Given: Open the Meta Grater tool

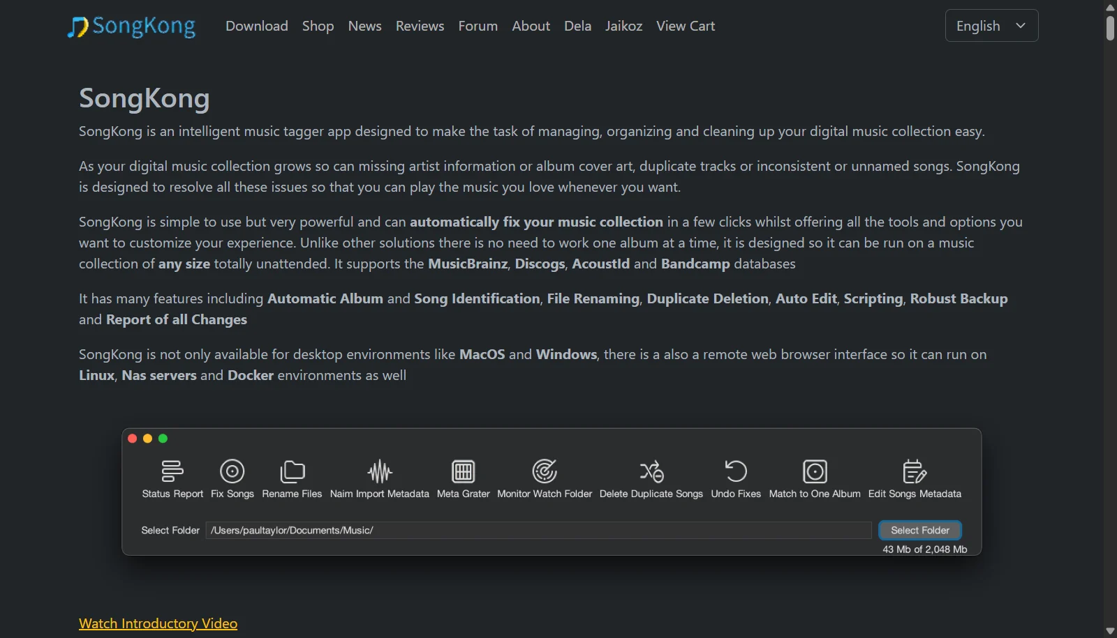Looking at the screenshot, I should coord(464,471).
